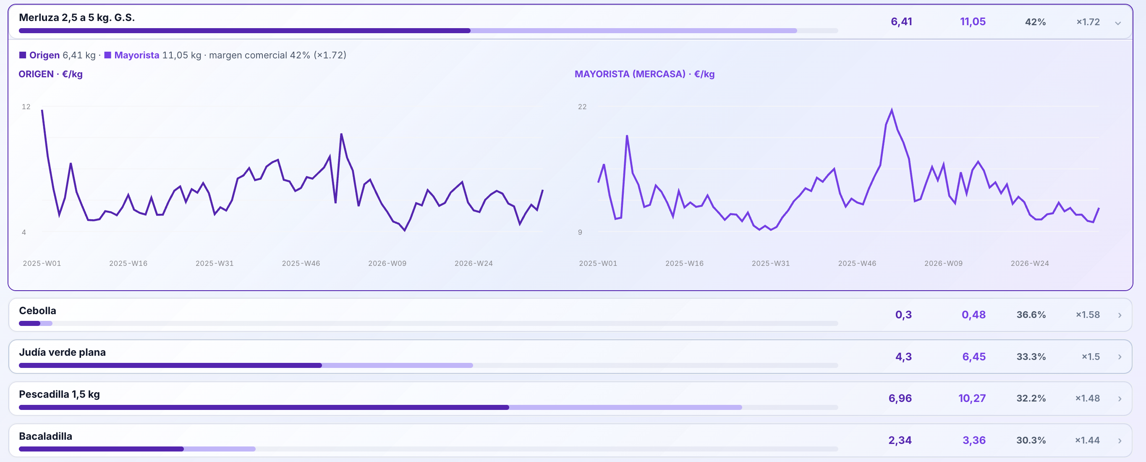Viewport: 1146px width, 462px height.
Task: Click the Bacaladilla price bar
Action: [x=429, y=449]
